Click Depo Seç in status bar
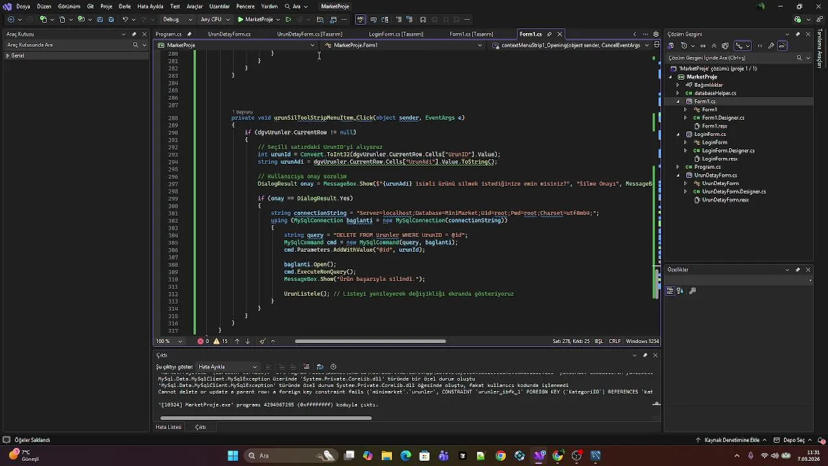The height and width of the screenshot is (466, 828). coord(793,440)
